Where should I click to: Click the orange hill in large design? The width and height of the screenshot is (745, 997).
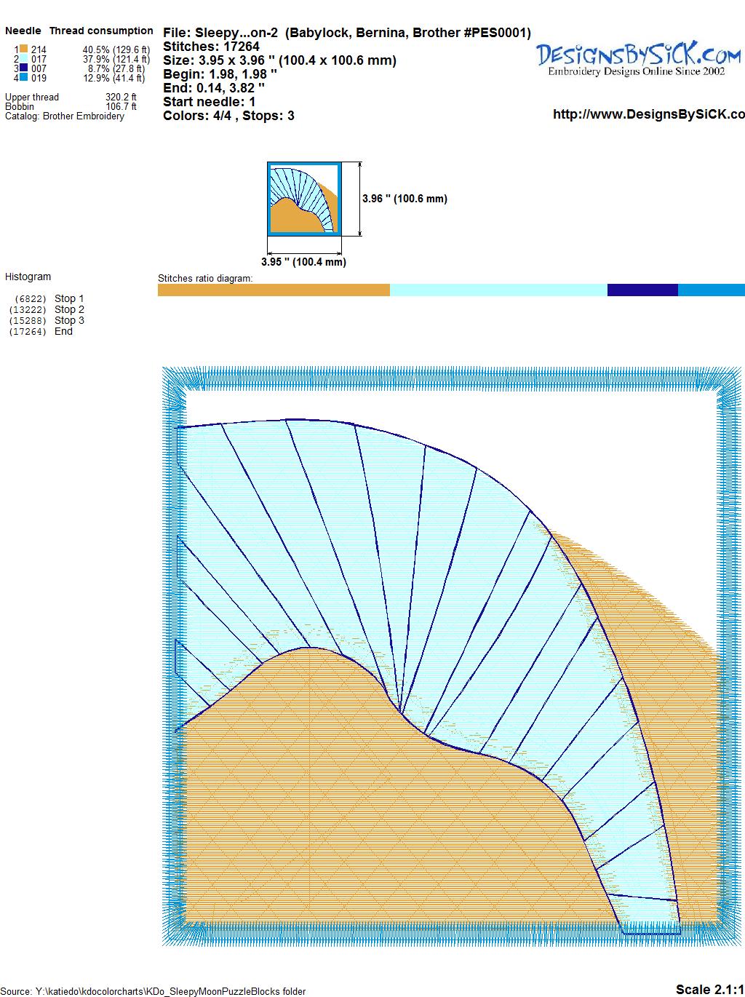364,815
